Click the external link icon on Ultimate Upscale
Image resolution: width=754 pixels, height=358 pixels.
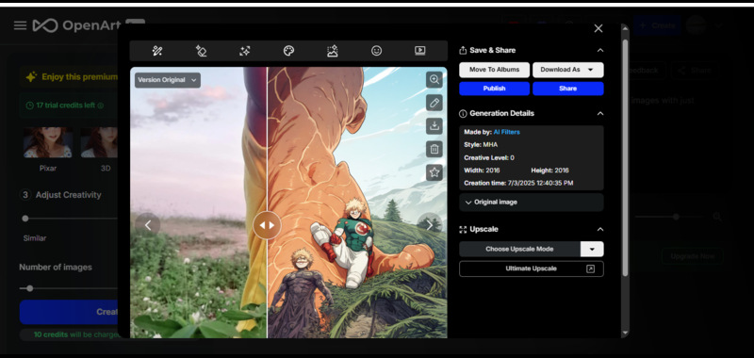coord(590,269)
